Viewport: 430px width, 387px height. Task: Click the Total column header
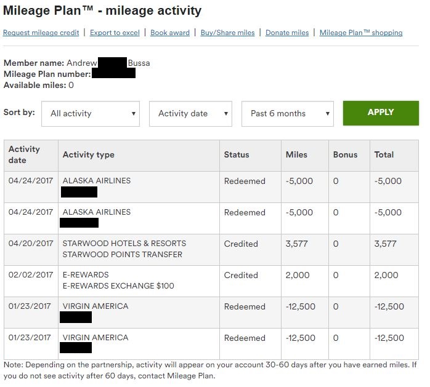(x=384, y=154)
